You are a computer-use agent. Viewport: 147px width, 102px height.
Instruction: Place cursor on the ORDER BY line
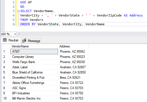click(x=62, y=24)
